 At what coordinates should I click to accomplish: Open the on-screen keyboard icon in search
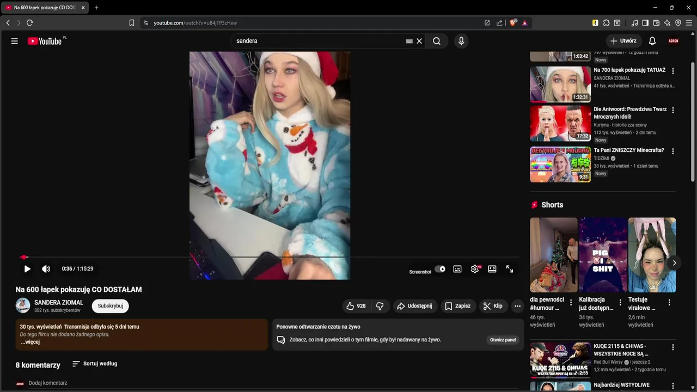coord(409,41)
